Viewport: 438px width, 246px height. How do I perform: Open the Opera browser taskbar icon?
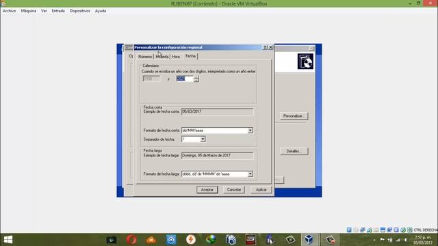(x=131, y=240)
